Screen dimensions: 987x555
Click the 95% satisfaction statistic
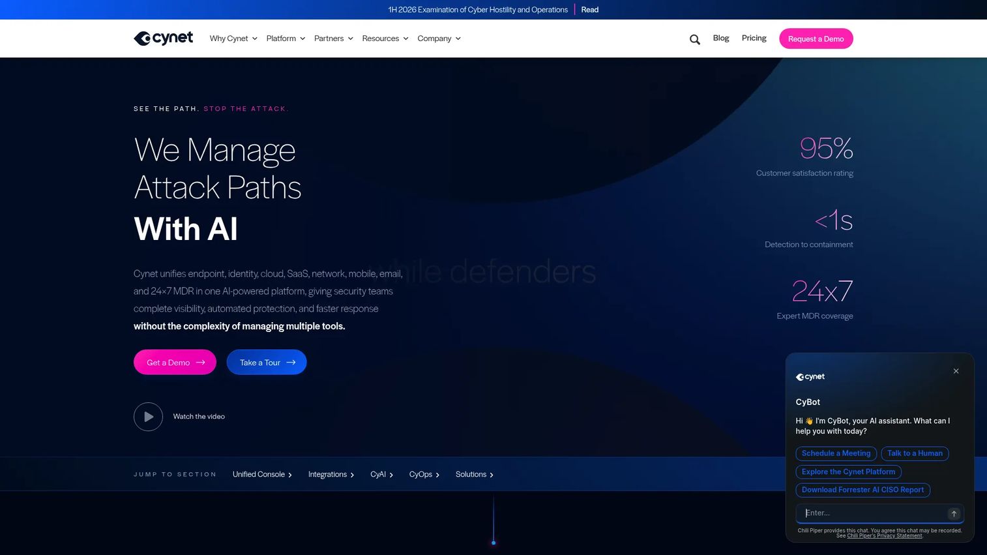point(804,157)
